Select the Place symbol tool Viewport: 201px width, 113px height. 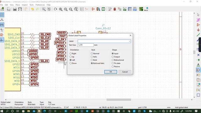tap(198, 25)
